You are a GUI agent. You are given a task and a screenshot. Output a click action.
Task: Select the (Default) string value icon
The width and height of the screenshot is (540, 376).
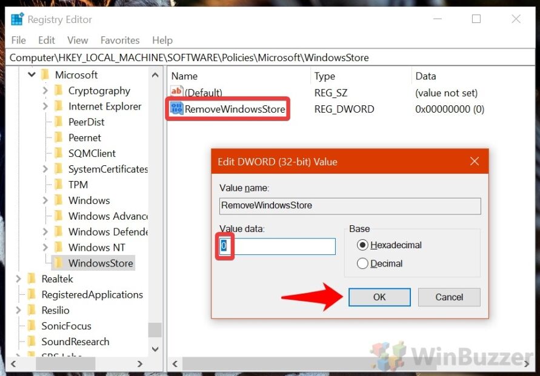click(x=177, y=91)
